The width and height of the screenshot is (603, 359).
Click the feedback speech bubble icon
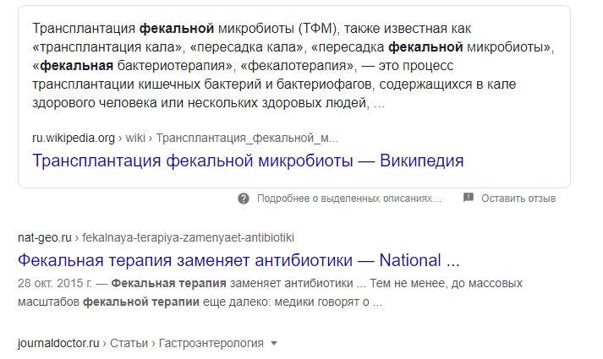pyautogui.click(x=469, y=199)
